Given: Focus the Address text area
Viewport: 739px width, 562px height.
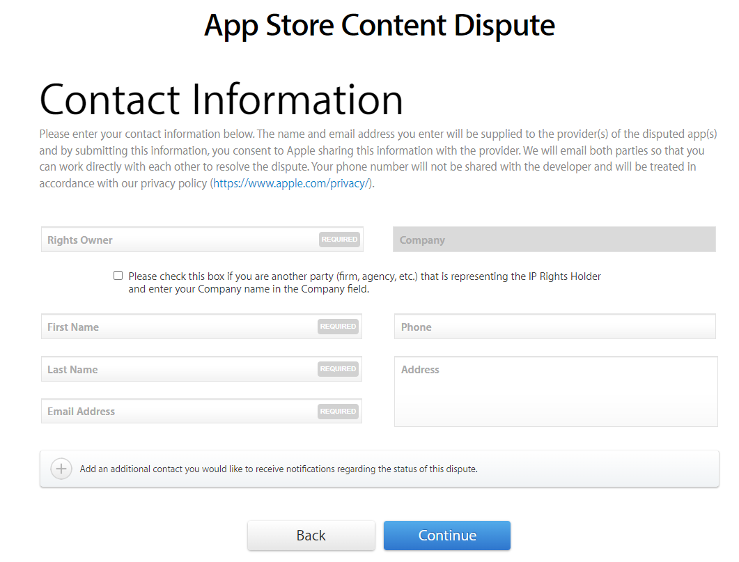Looking at the screenshot, I should coord(556,391).
